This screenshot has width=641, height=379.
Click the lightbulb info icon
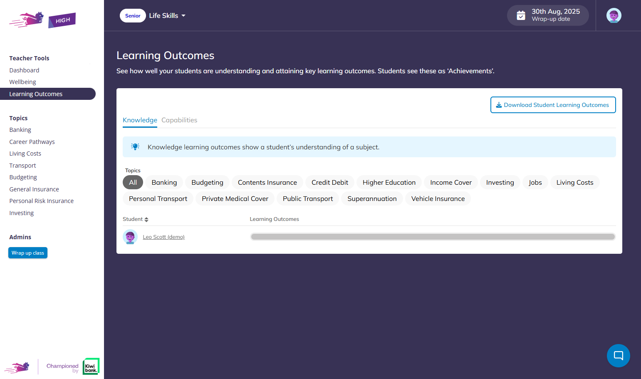[x=135, y=146]
